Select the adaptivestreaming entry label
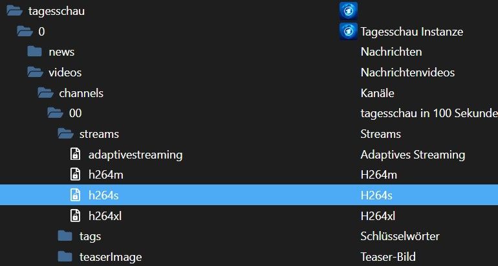Viewport: 498px width, 266px height. 136,155
